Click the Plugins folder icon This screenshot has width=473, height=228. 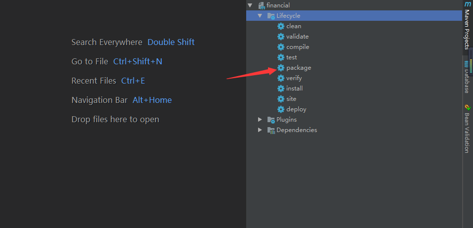pos(271,120)
